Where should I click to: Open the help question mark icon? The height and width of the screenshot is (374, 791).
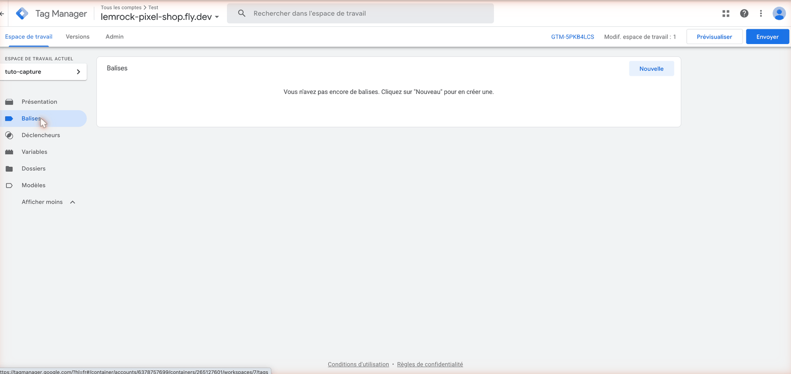click(744, 13)
